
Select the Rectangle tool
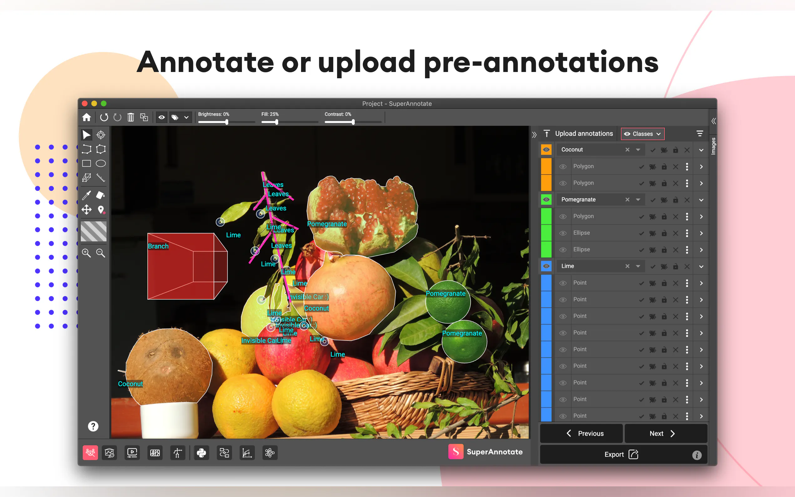pos(86,163)
